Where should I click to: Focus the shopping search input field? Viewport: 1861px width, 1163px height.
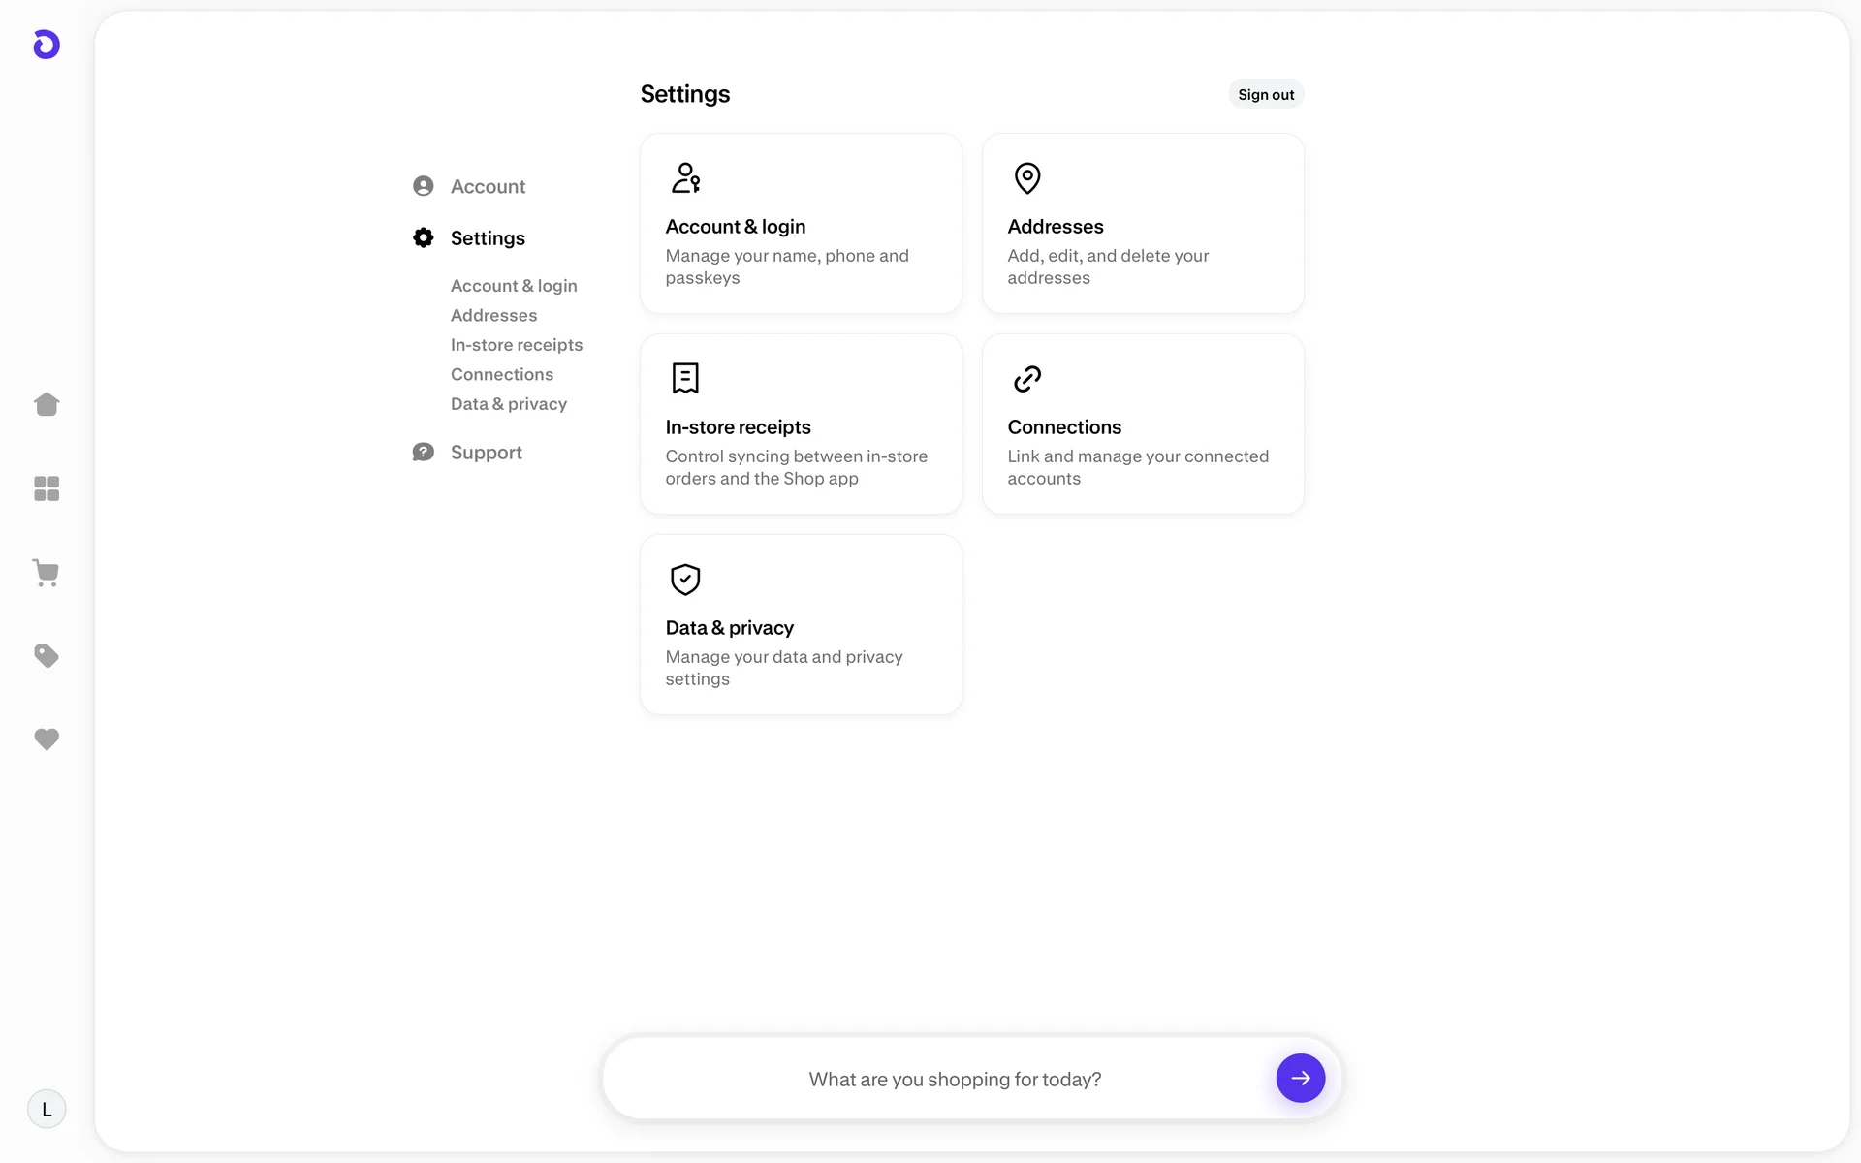pos(955,1079)
